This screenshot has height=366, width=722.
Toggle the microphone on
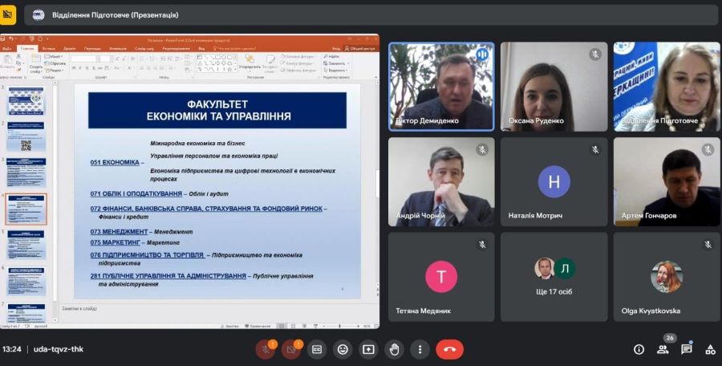pos(265,349)
